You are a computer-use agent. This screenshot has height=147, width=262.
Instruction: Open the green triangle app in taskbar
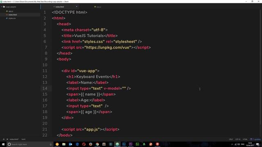point(144,144)
